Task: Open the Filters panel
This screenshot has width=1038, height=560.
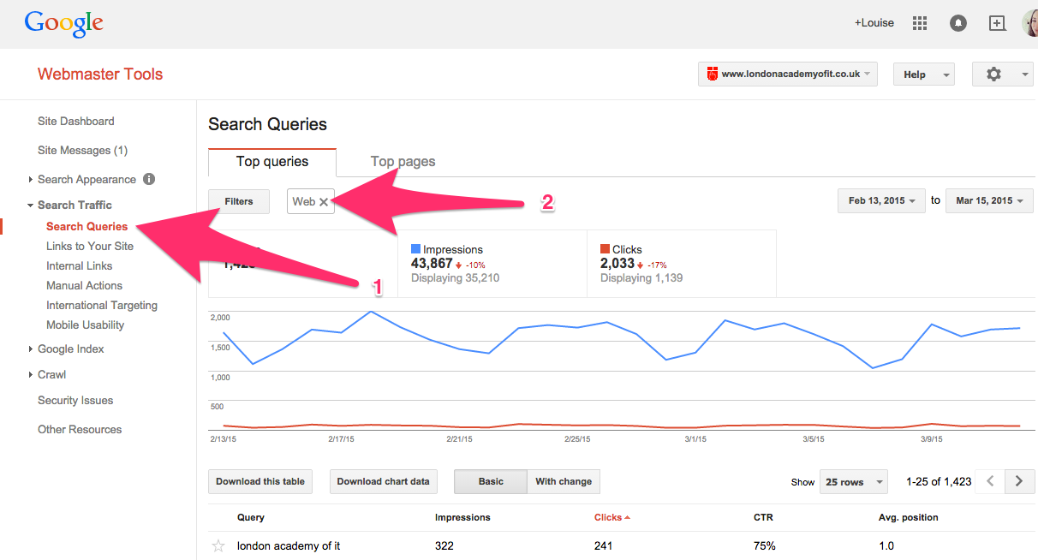Action: (238, 200)
